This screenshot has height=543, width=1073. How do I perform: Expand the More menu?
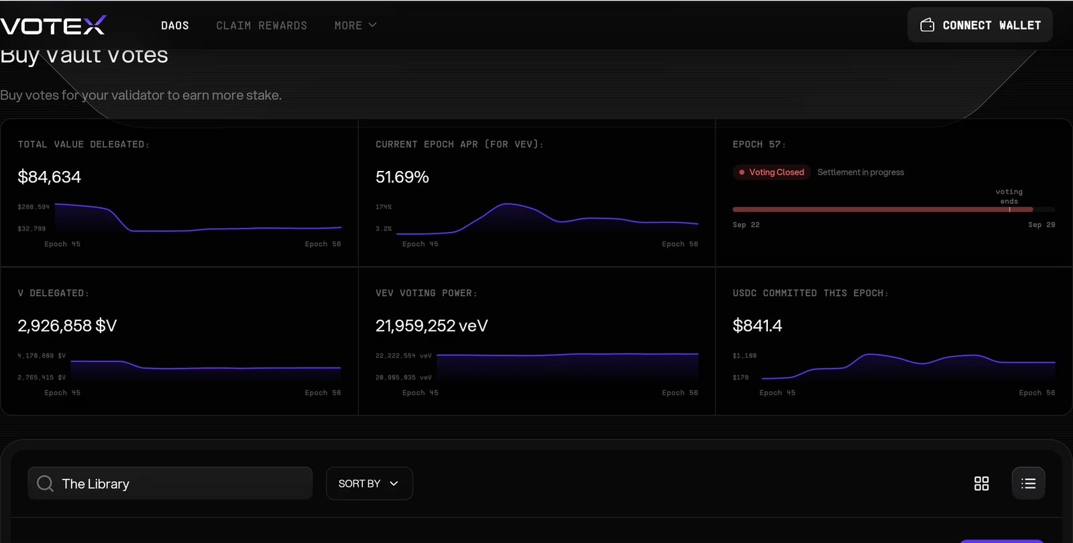point(355,25)
